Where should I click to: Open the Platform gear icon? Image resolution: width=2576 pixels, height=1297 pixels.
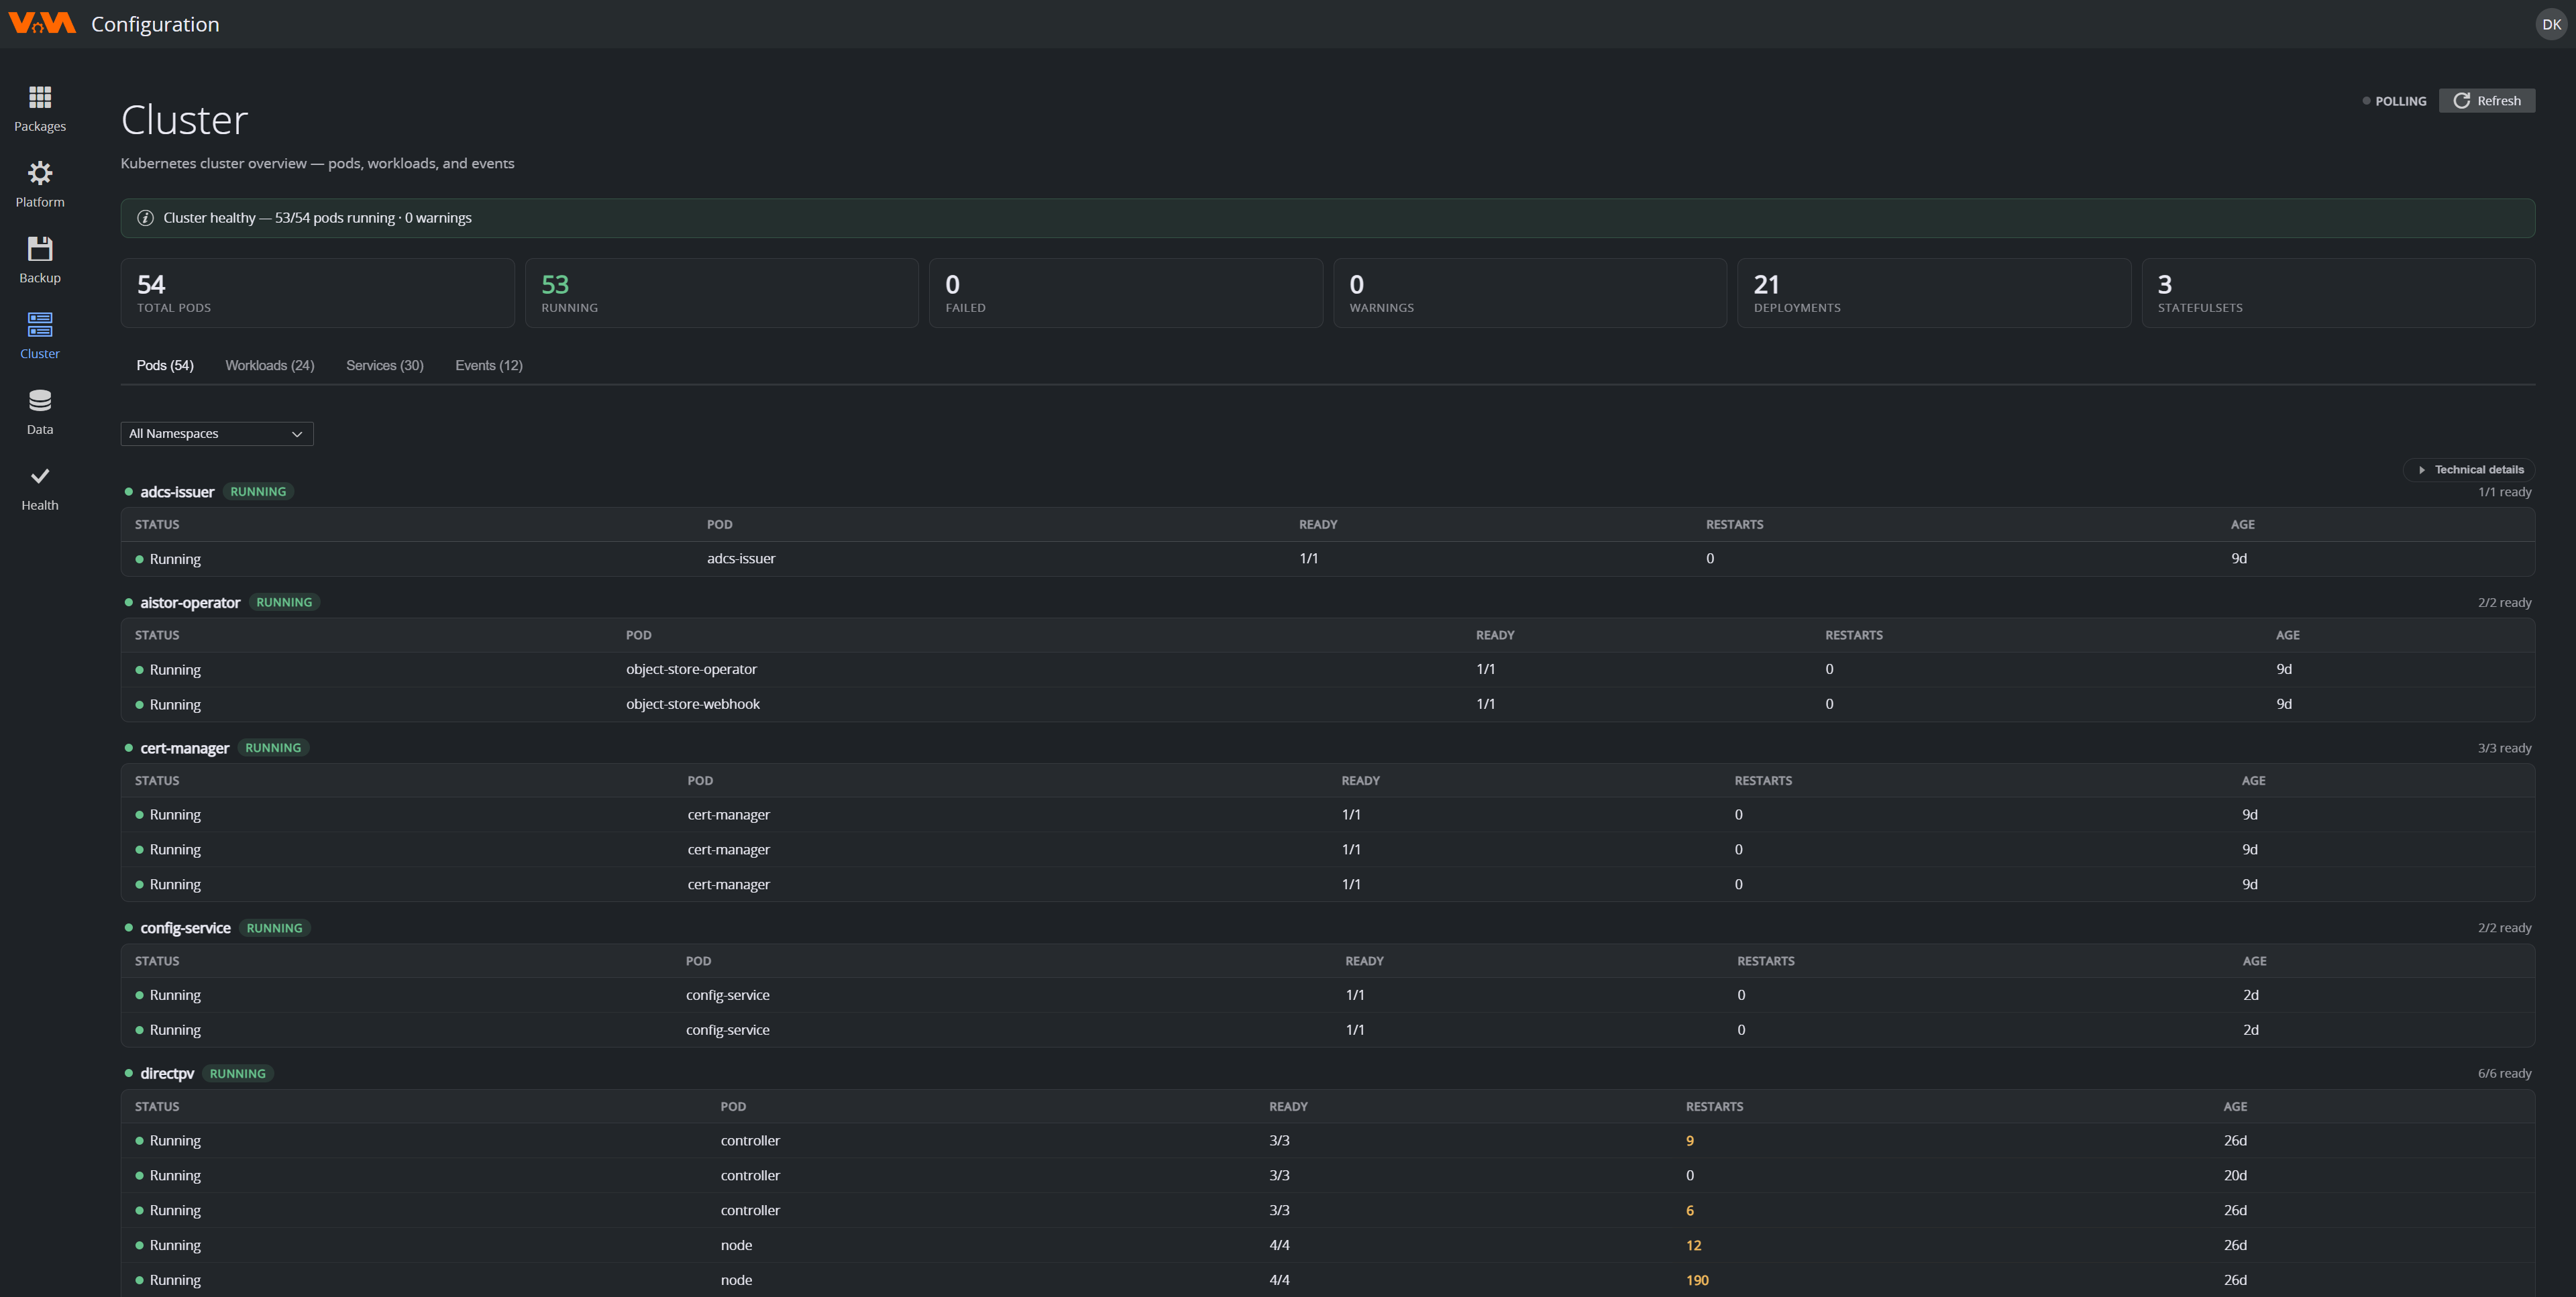point(40,173)
